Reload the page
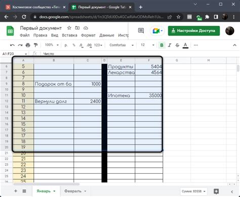This screenshot has height=197, width=240. pos(24,17)
